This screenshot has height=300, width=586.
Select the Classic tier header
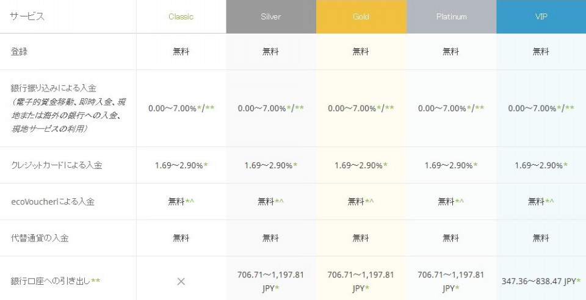click(x=181, y=17)
